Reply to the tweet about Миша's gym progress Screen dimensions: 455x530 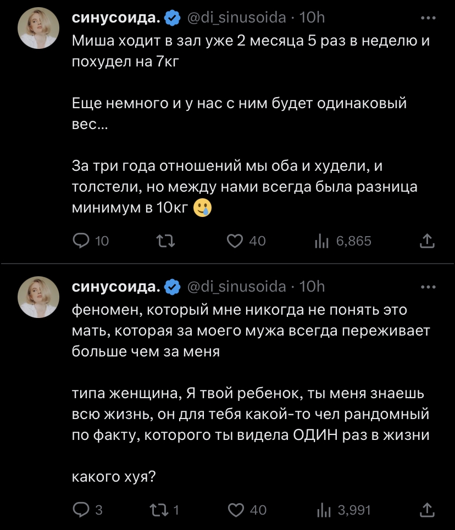(81, 241)
